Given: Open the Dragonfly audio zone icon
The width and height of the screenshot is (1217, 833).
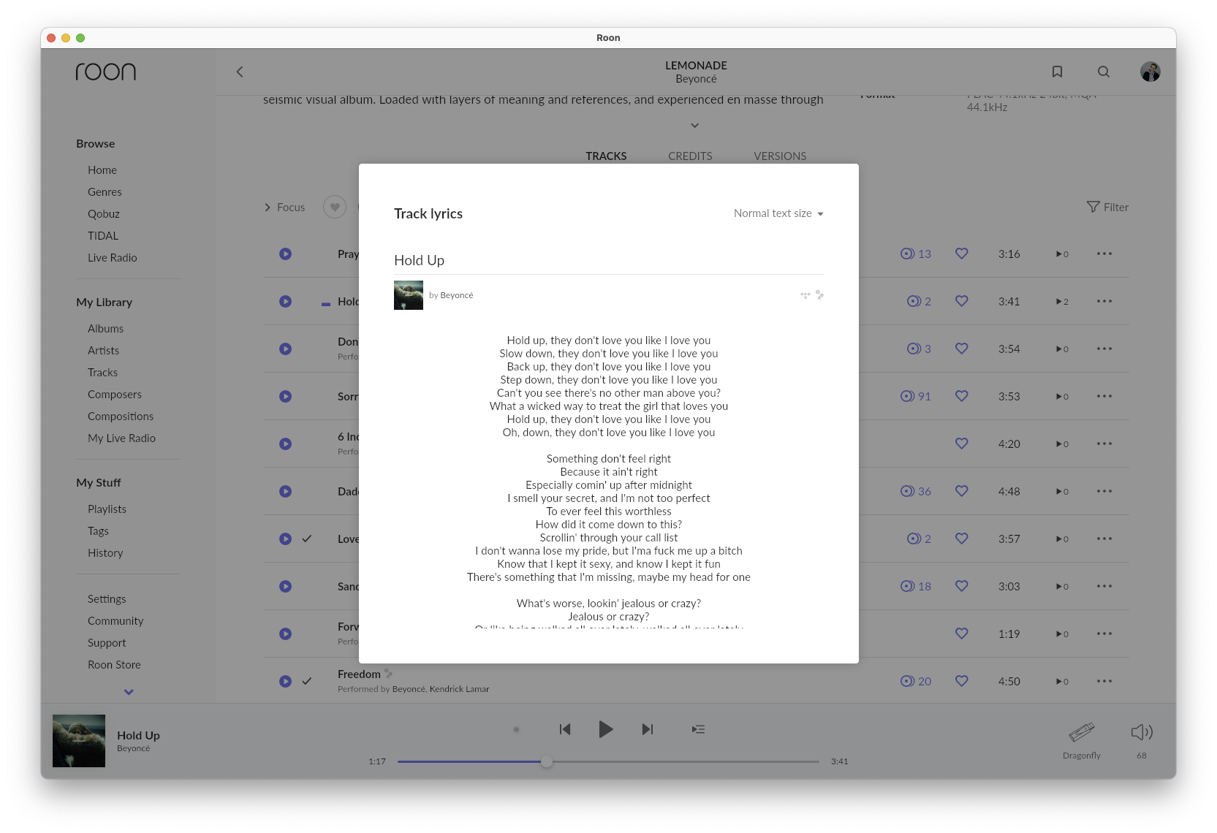Looking at the screenshot, I should point(1082,731).
